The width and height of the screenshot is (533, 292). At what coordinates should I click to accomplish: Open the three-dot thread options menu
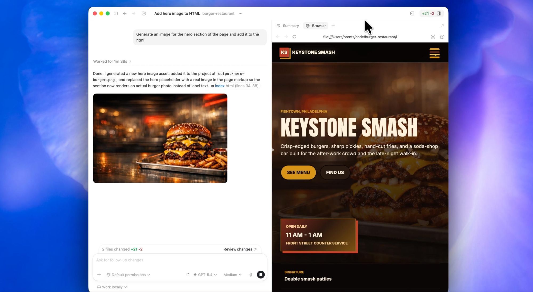(x=241, y=14)
